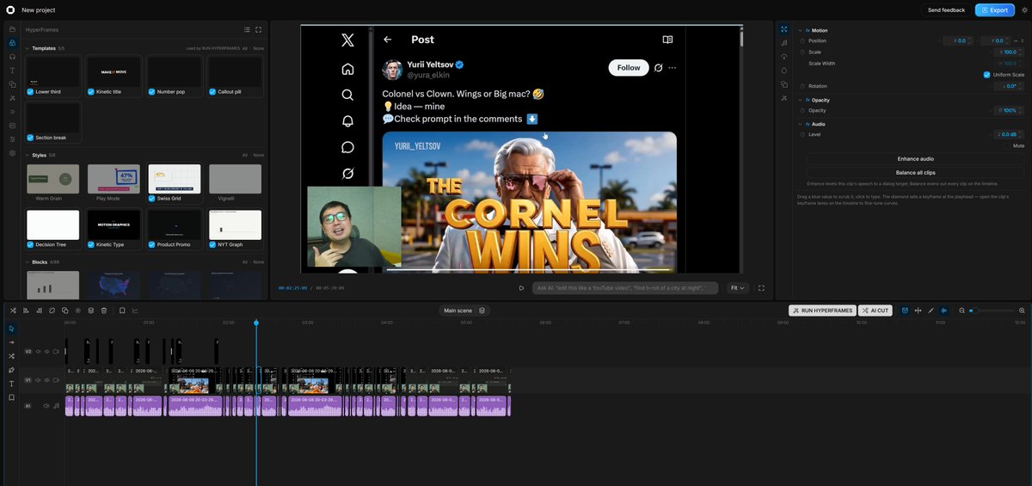Click the trash delete icon above timeline

click(x=104, y=311)
